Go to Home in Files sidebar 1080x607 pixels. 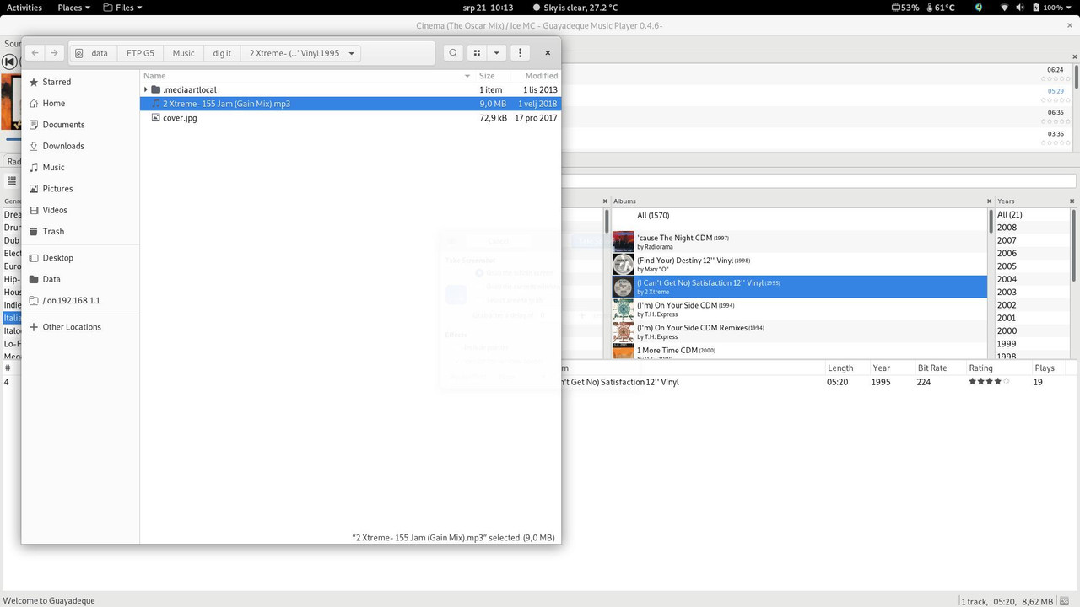click(80, 103)
